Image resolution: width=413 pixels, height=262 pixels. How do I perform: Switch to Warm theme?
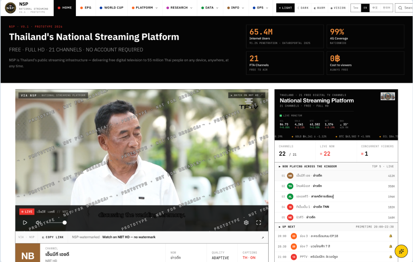click(319, 8)
